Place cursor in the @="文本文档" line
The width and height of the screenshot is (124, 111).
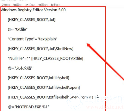(20, 68)
